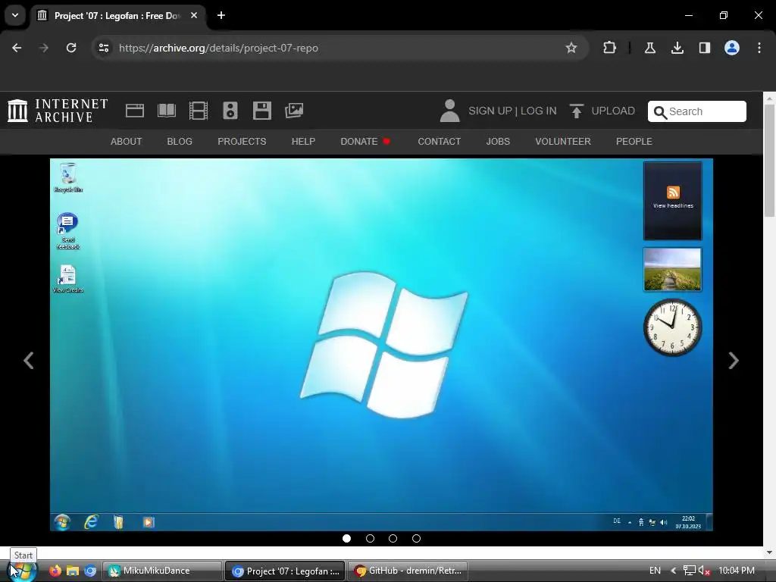Open the CONTACT menu item
Screen dimensions: 776x582
coord(440,142)
